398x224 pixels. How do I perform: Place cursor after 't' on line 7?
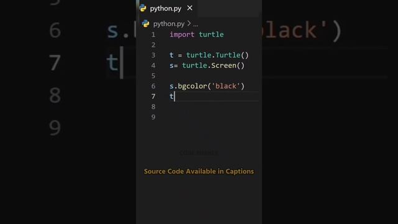tap(174, 96)
